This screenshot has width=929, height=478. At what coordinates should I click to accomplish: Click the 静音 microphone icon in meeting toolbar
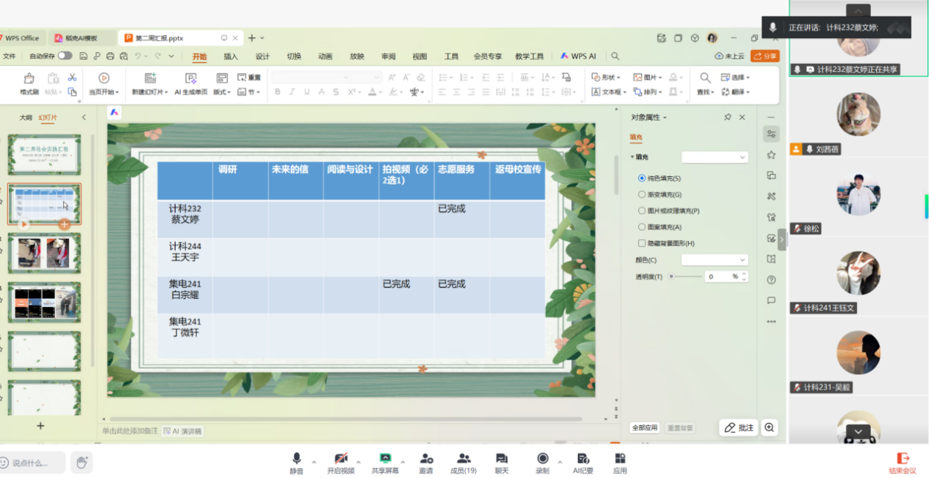[x=297, y=458]
